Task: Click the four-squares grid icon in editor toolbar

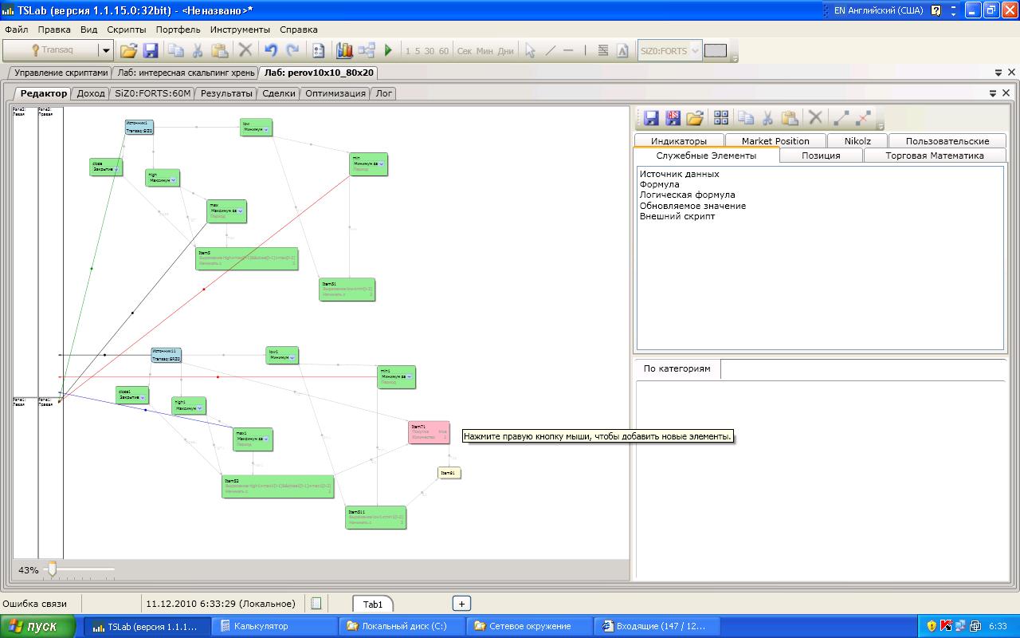Action: coord(721,118)
